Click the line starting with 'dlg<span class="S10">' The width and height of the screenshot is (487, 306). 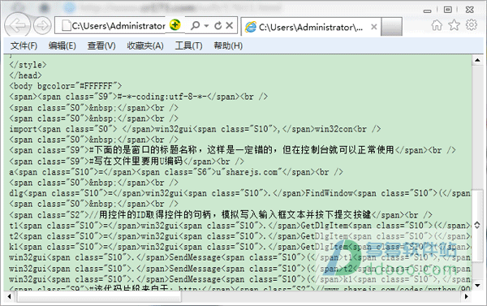239,193
